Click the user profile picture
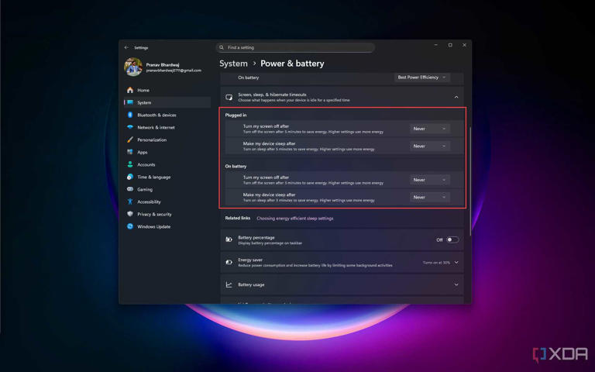This screenshot has height=372, width=595. click(x=133, y=67)
